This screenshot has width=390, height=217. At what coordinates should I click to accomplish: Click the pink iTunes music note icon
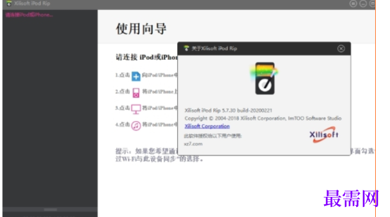tap(136, 126)
